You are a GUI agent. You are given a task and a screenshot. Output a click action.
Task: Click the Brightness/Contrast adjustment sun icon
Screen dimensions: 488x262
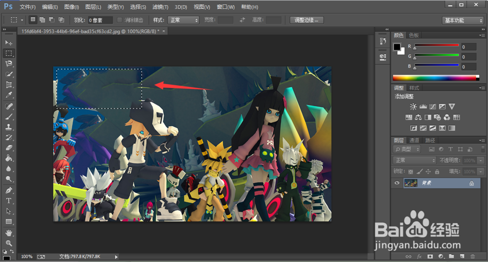coord(413,107)
